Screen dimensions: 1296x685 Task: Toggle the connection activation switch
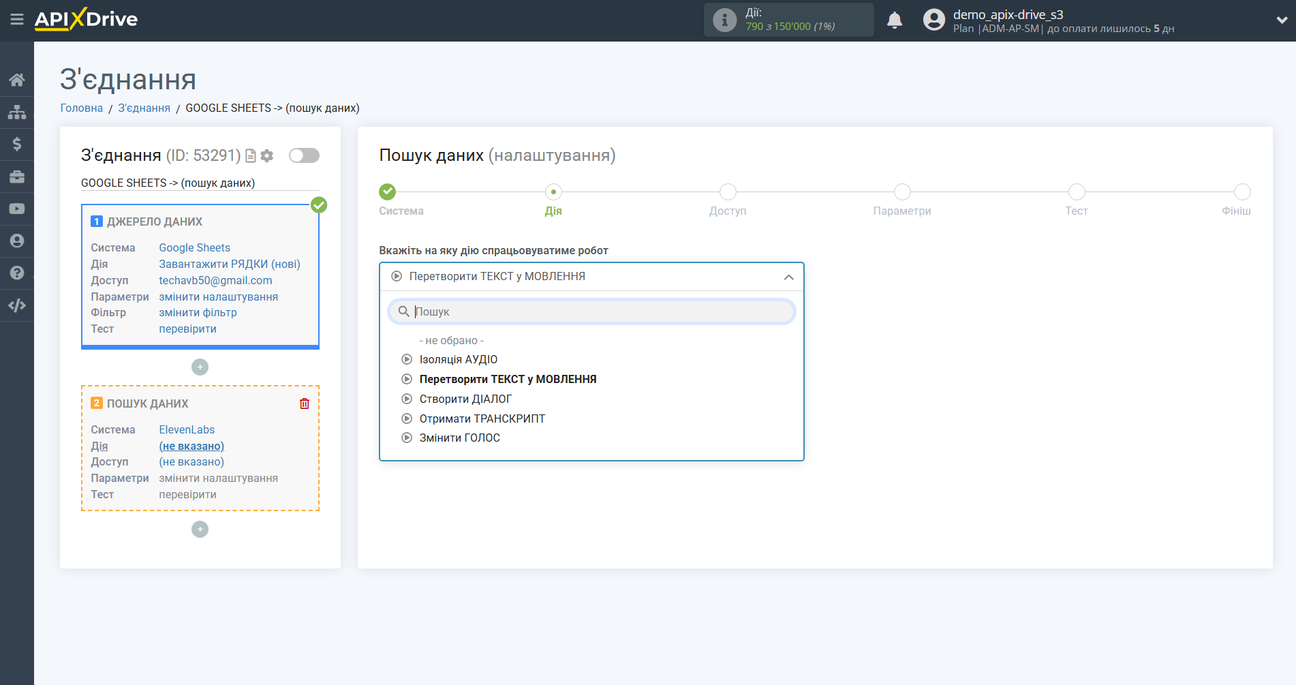point(304,155)
